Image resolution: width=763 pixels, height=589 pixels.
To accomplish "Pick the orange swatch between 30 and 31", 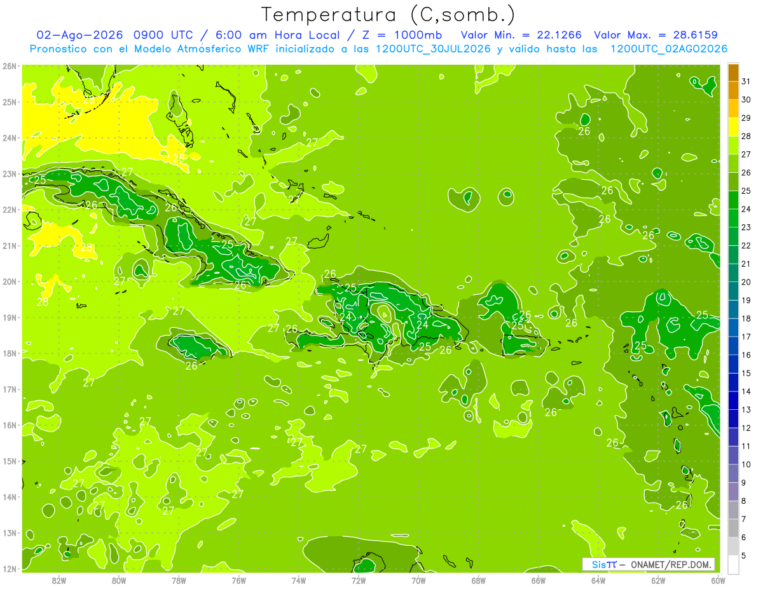I will pyautogui.click(x=733, y=90).
